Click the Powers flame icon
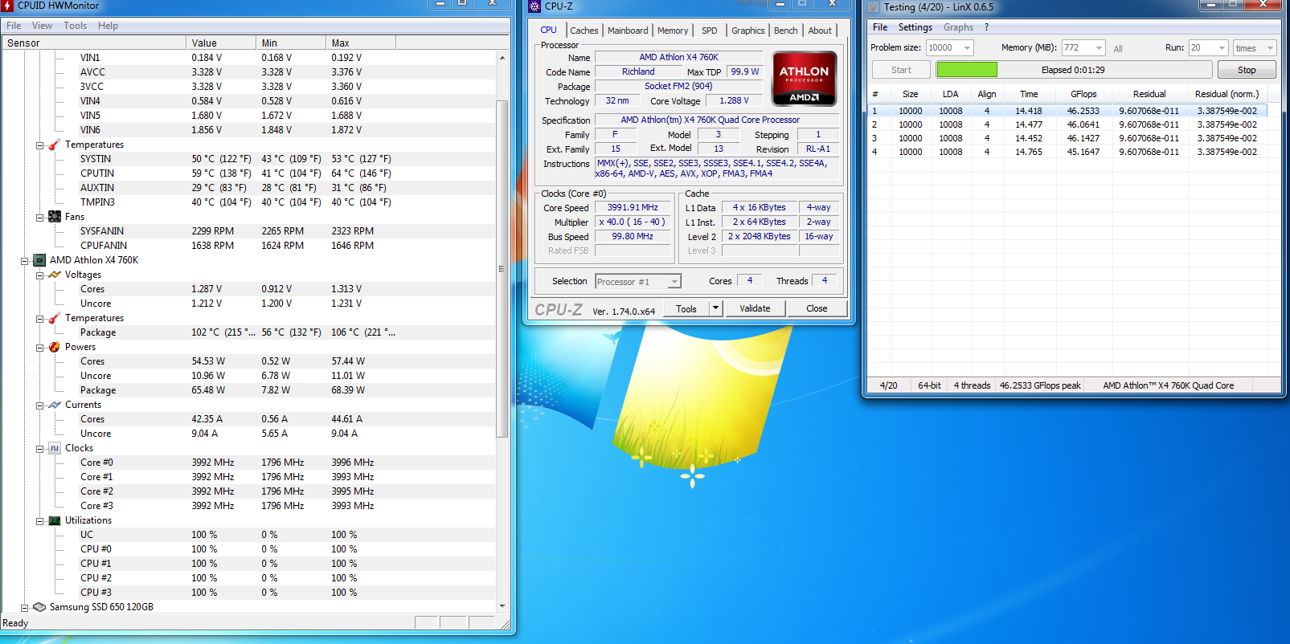 (x=55, y=347)
